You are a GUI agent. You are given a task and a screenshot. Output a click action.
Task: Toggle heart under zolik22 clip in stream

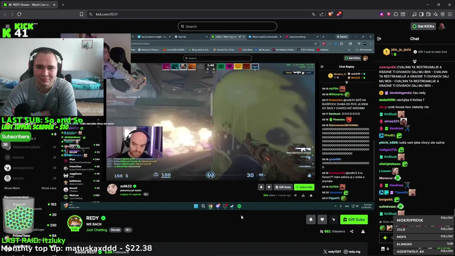269,187
